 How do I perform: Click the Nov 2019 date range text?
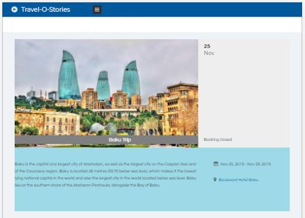pyautogui.click(x=245, y=164)
